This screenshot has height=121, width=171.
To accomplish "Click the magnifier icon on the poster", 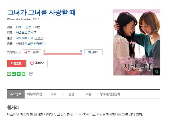I will click(x=156, y=72).
